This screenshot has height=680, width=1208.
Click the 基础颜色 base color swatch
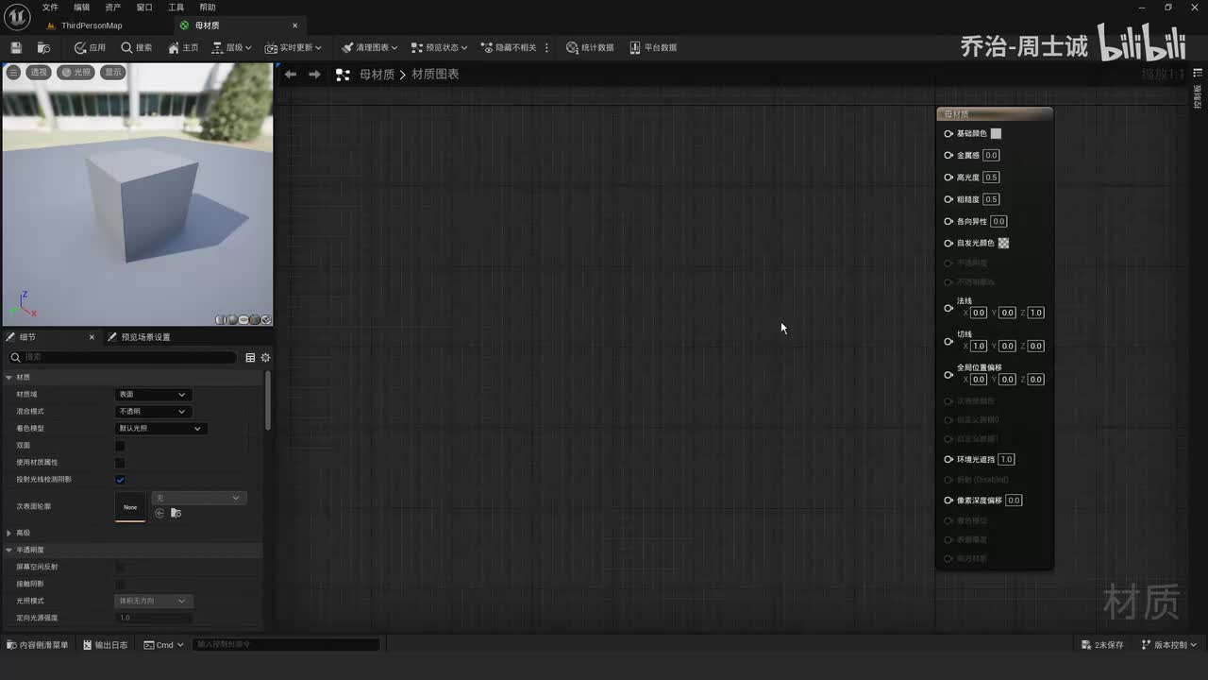(x=996, y=133)
